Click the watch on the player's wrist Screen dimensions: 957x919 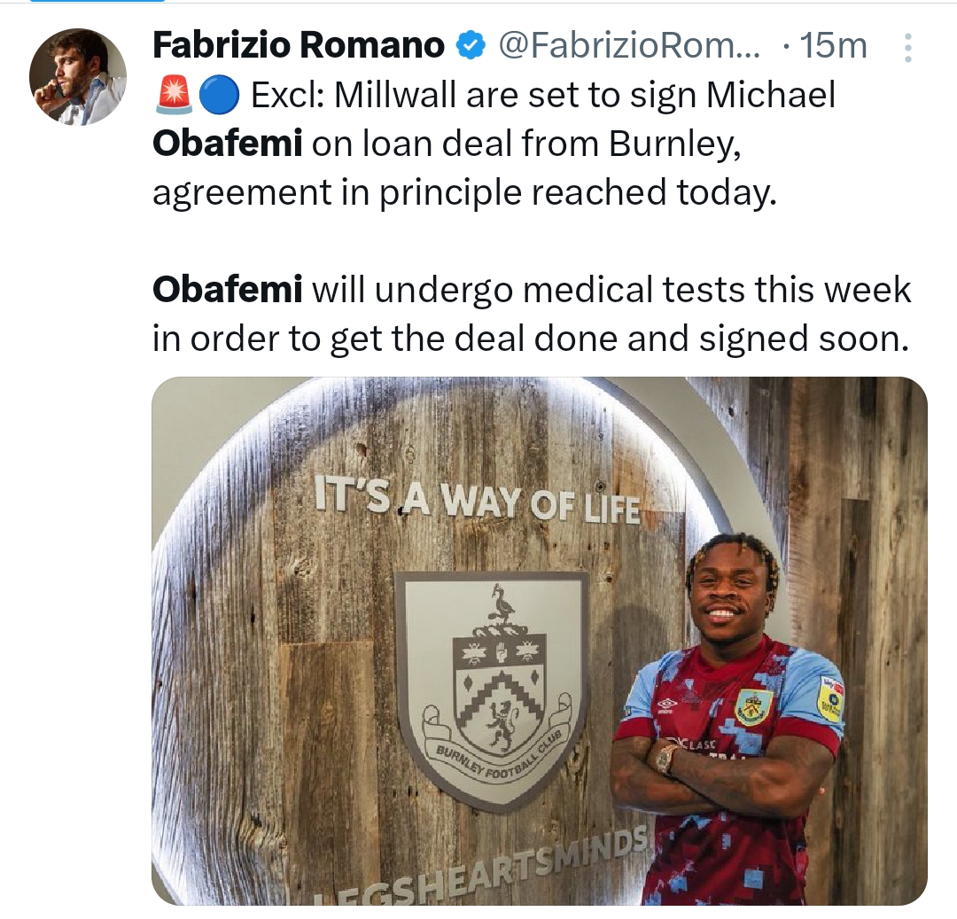click(666, 758)
